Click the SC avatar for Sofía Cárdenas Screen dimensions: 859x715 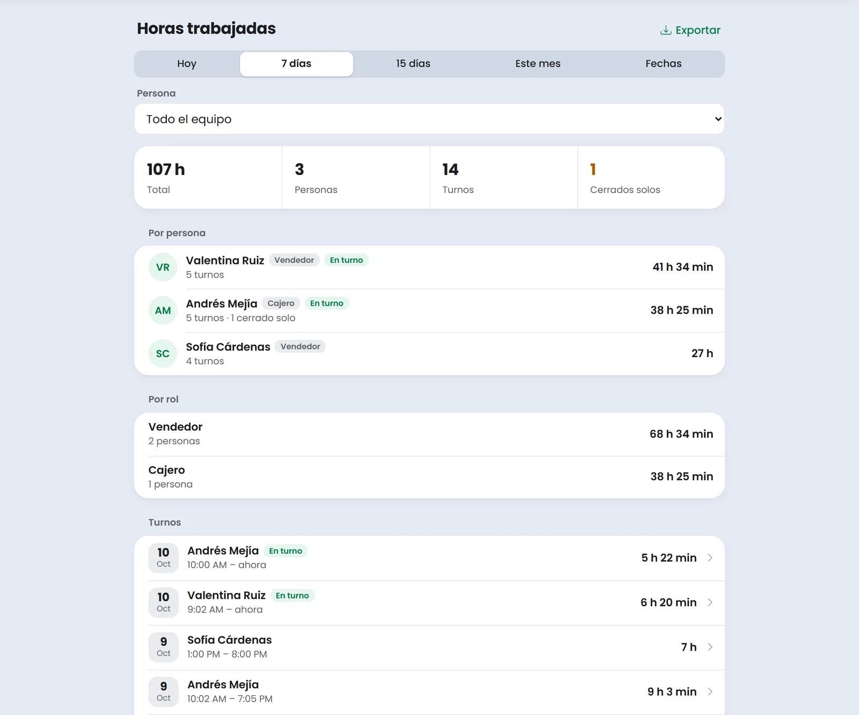(x=163, y=353)
